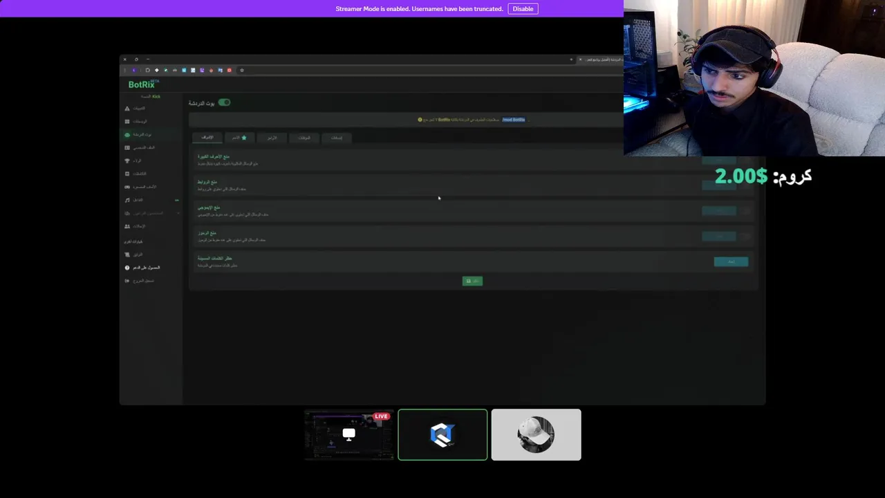Open the users group icon in the sidebar
Screen dimensions: 885x498
point(127,226)
